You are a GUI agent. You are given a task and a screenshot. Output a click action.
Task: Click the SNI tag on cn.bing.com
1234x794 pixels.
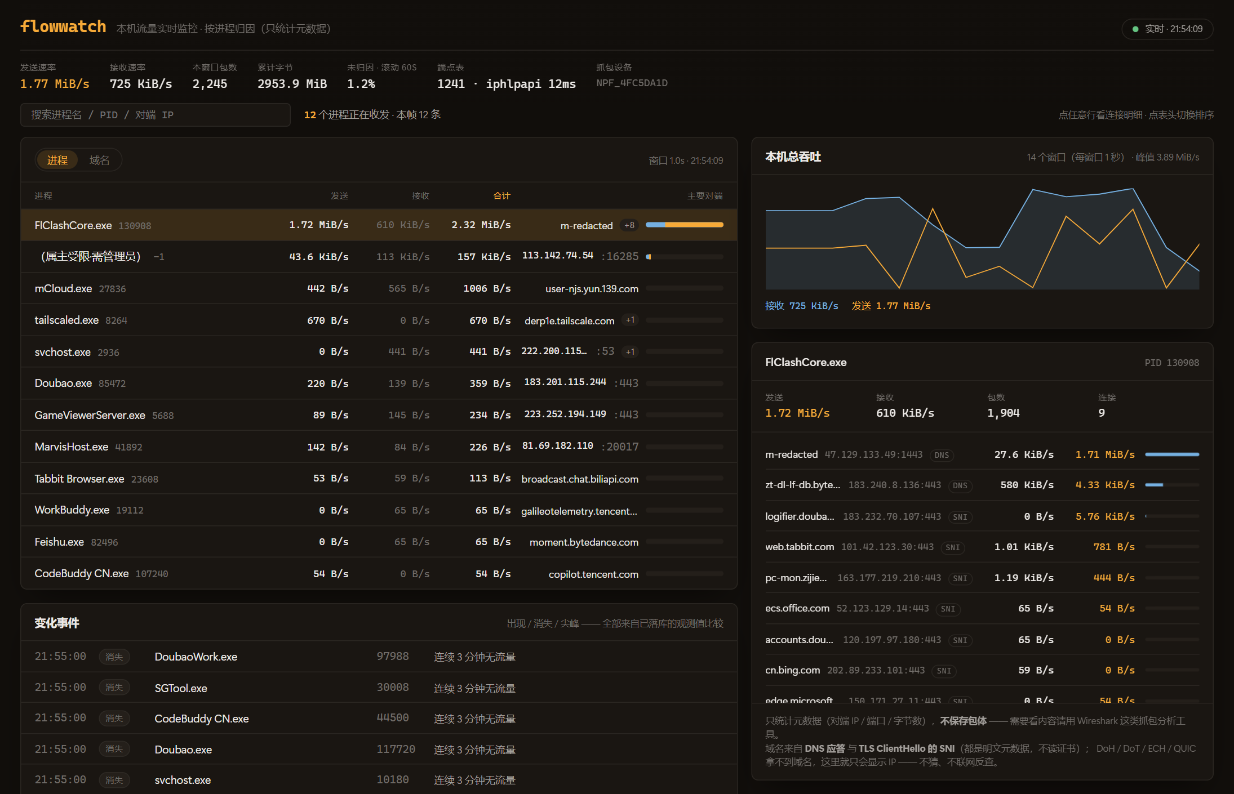click(x=944, y=671)
